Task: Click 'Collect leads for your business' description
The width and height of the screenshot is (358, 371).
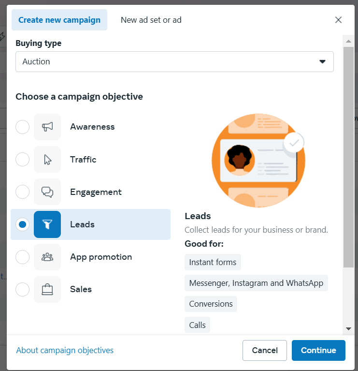Action: 256,230
